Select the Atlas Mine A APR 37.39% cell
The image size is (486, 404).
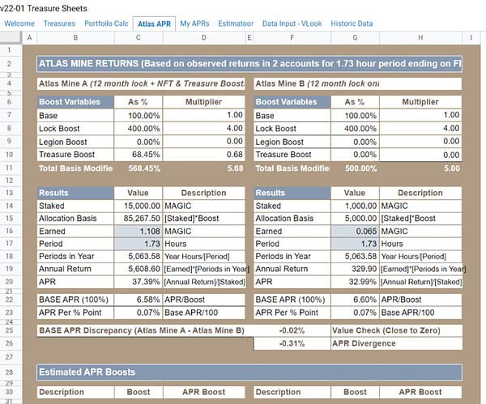(x=138, y=281)
